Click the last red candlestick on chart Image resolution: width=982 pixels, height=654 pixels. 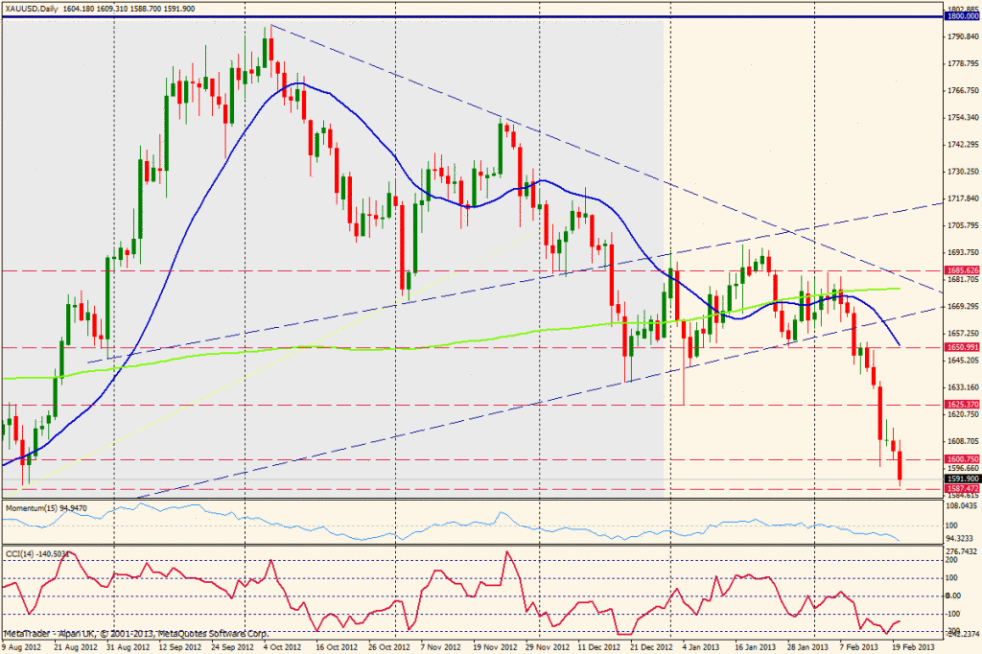click(x=900, y=469)
